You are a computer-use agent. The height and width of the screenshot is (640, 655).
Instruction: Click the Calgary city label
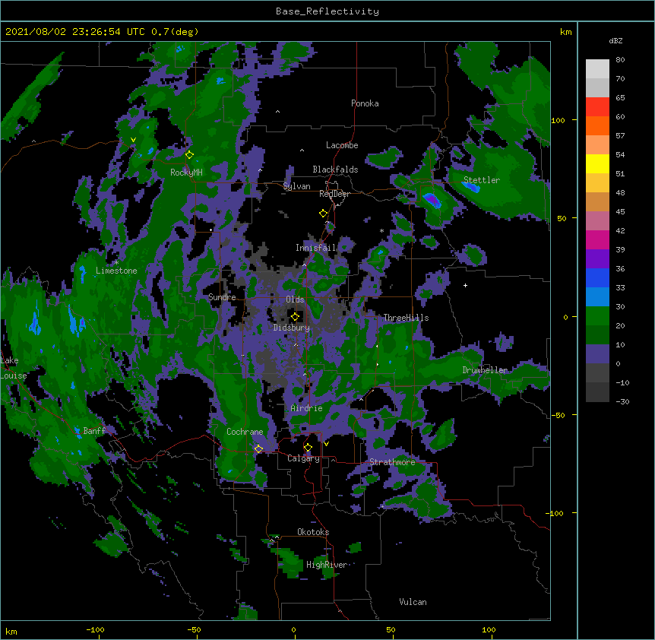[303, 458]
